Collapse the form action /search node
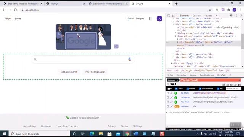The width and height of the screenshot is (244, 137). pyautogui.click(x=176, y=36)
